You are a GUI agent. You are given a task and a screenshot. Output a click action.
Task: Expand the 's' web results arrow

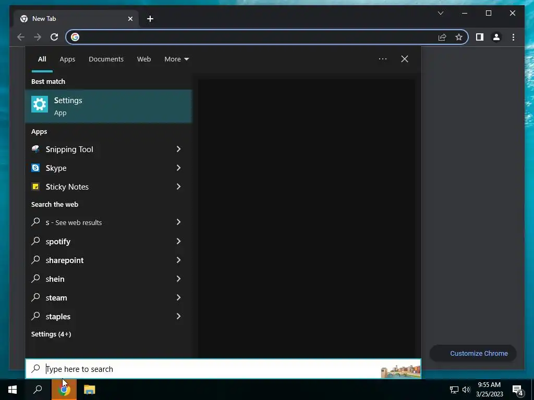[178, 222]
